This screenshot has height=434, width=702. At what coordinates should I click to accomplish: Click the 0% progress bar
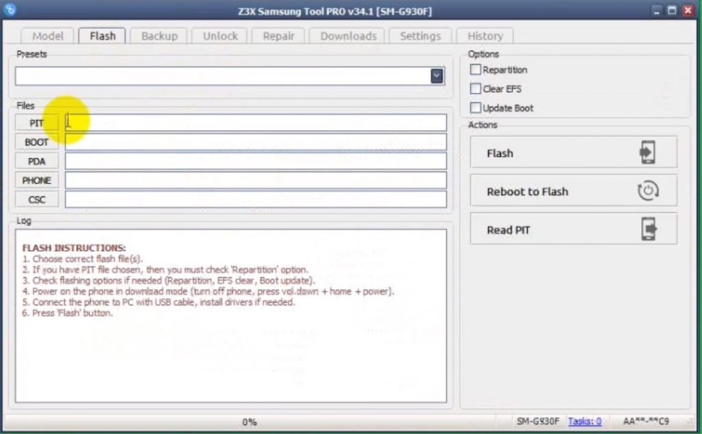(x=250, y=422)
